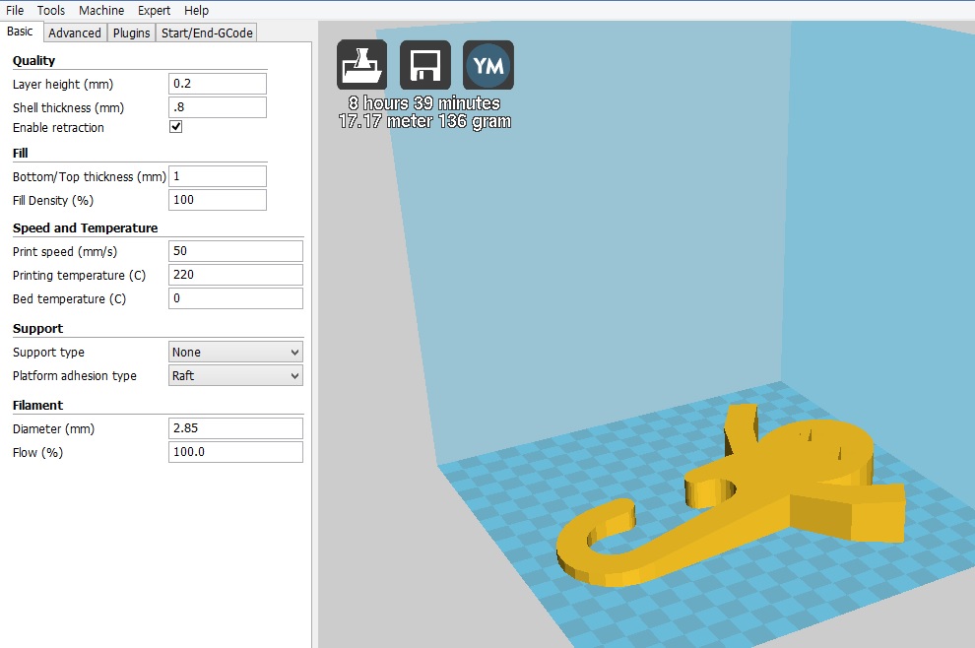Switch to the Basic tab
Viewport: 975px width, 648px height.
click(21, 32)
